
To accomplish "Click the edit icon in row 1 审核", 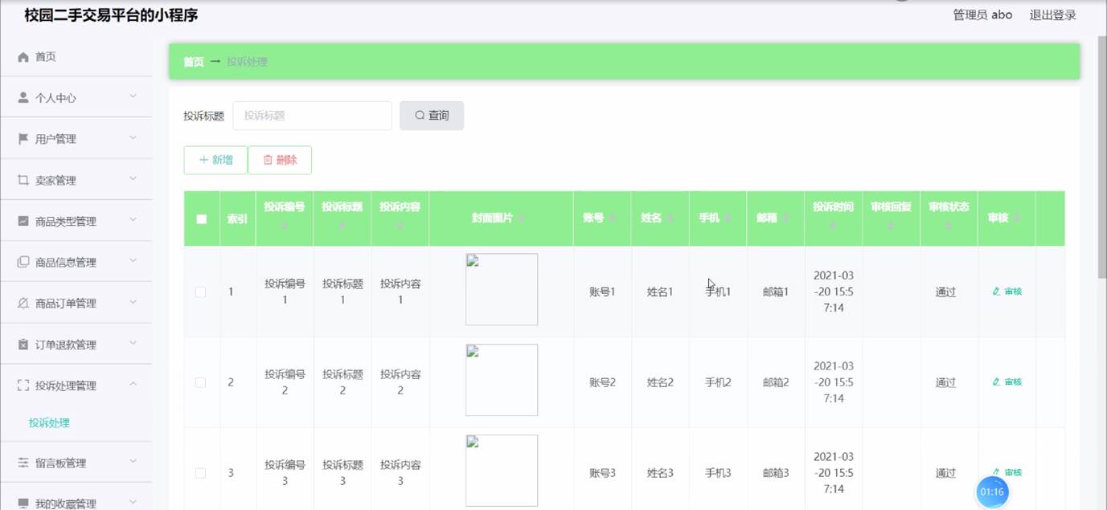I will point(997,292).
